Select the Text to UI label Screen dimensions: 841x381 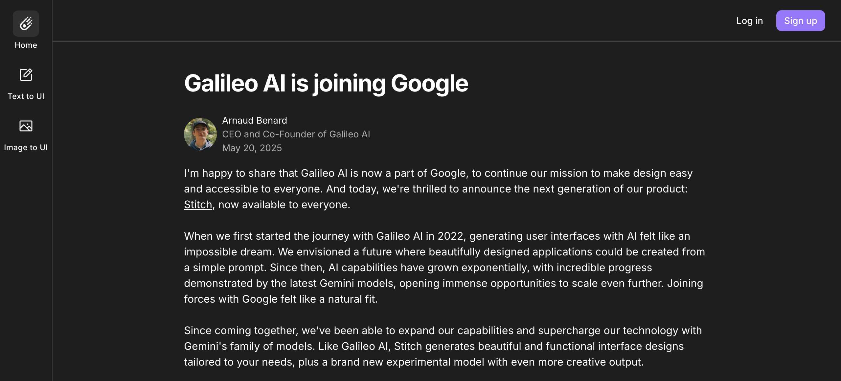pos(26,96)
